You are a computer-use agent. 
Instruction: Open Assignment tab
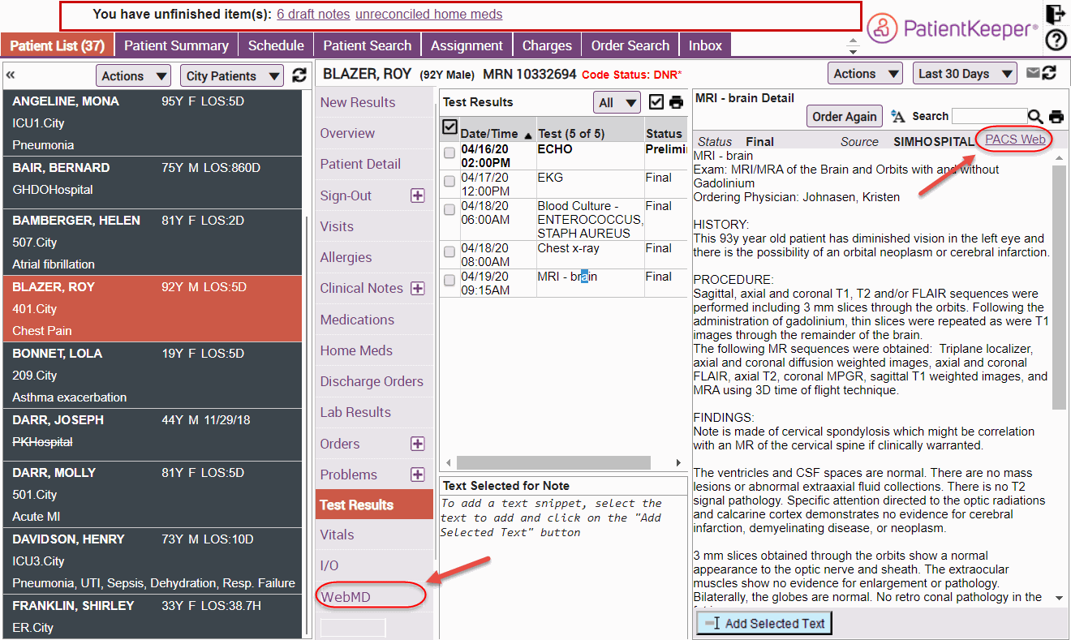pyautogui.click(x=467, y=45)
